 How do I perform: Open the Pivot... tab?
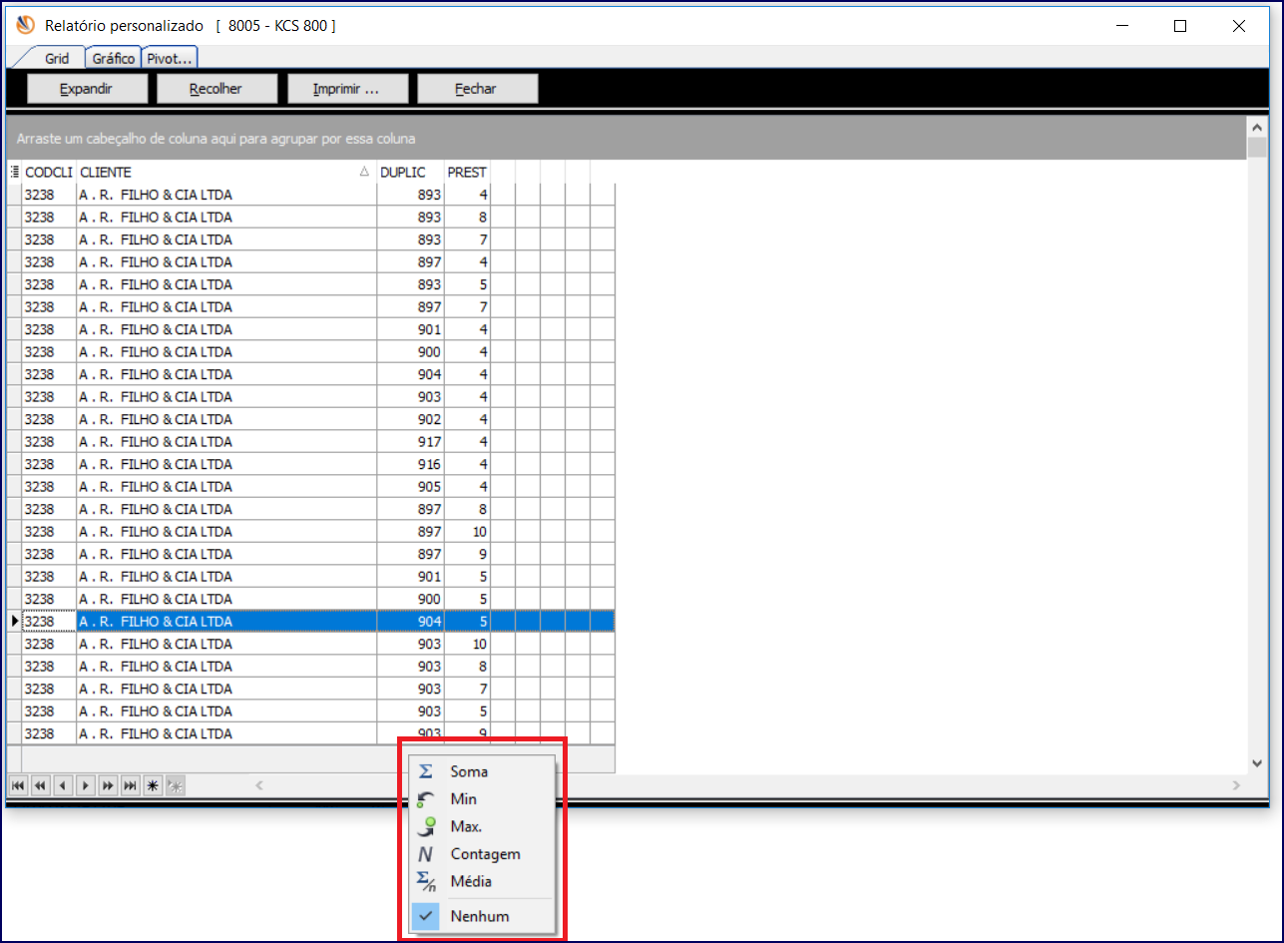[x=170, y=59]
